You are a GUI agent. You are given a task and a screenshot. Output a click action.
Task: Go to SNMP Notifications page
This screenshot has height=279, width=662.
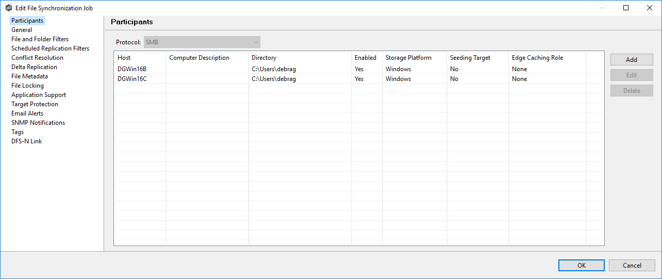pyautogui.click(x=38, y=123)
